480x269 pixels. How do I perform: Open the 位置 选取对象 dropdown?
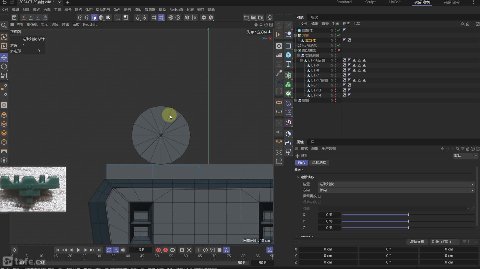click(x=396, y=184)
